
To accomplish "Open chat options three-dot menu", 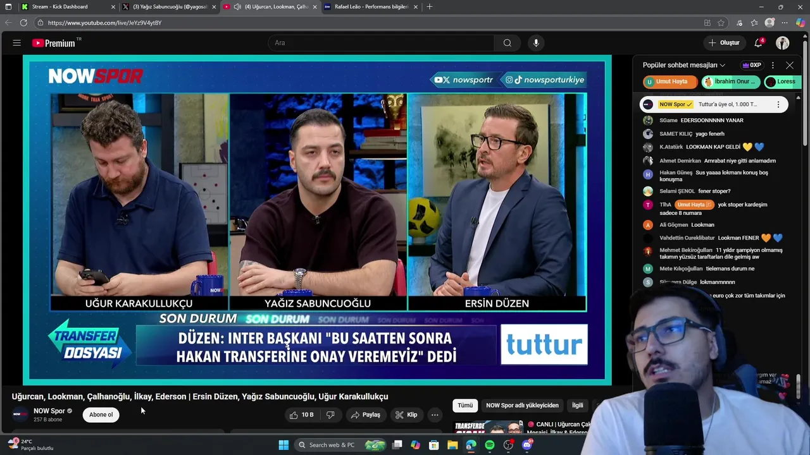I will click(773, 65).
